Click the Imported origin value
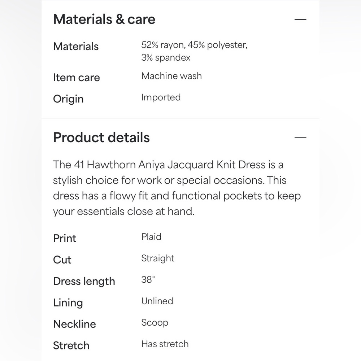Screen dimensions: 361x361 (161, 97)
